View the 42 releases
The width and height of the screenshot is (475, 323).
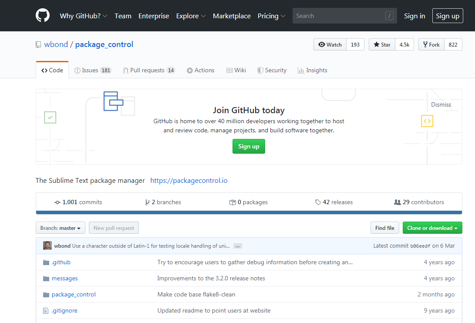pos(334,202)
